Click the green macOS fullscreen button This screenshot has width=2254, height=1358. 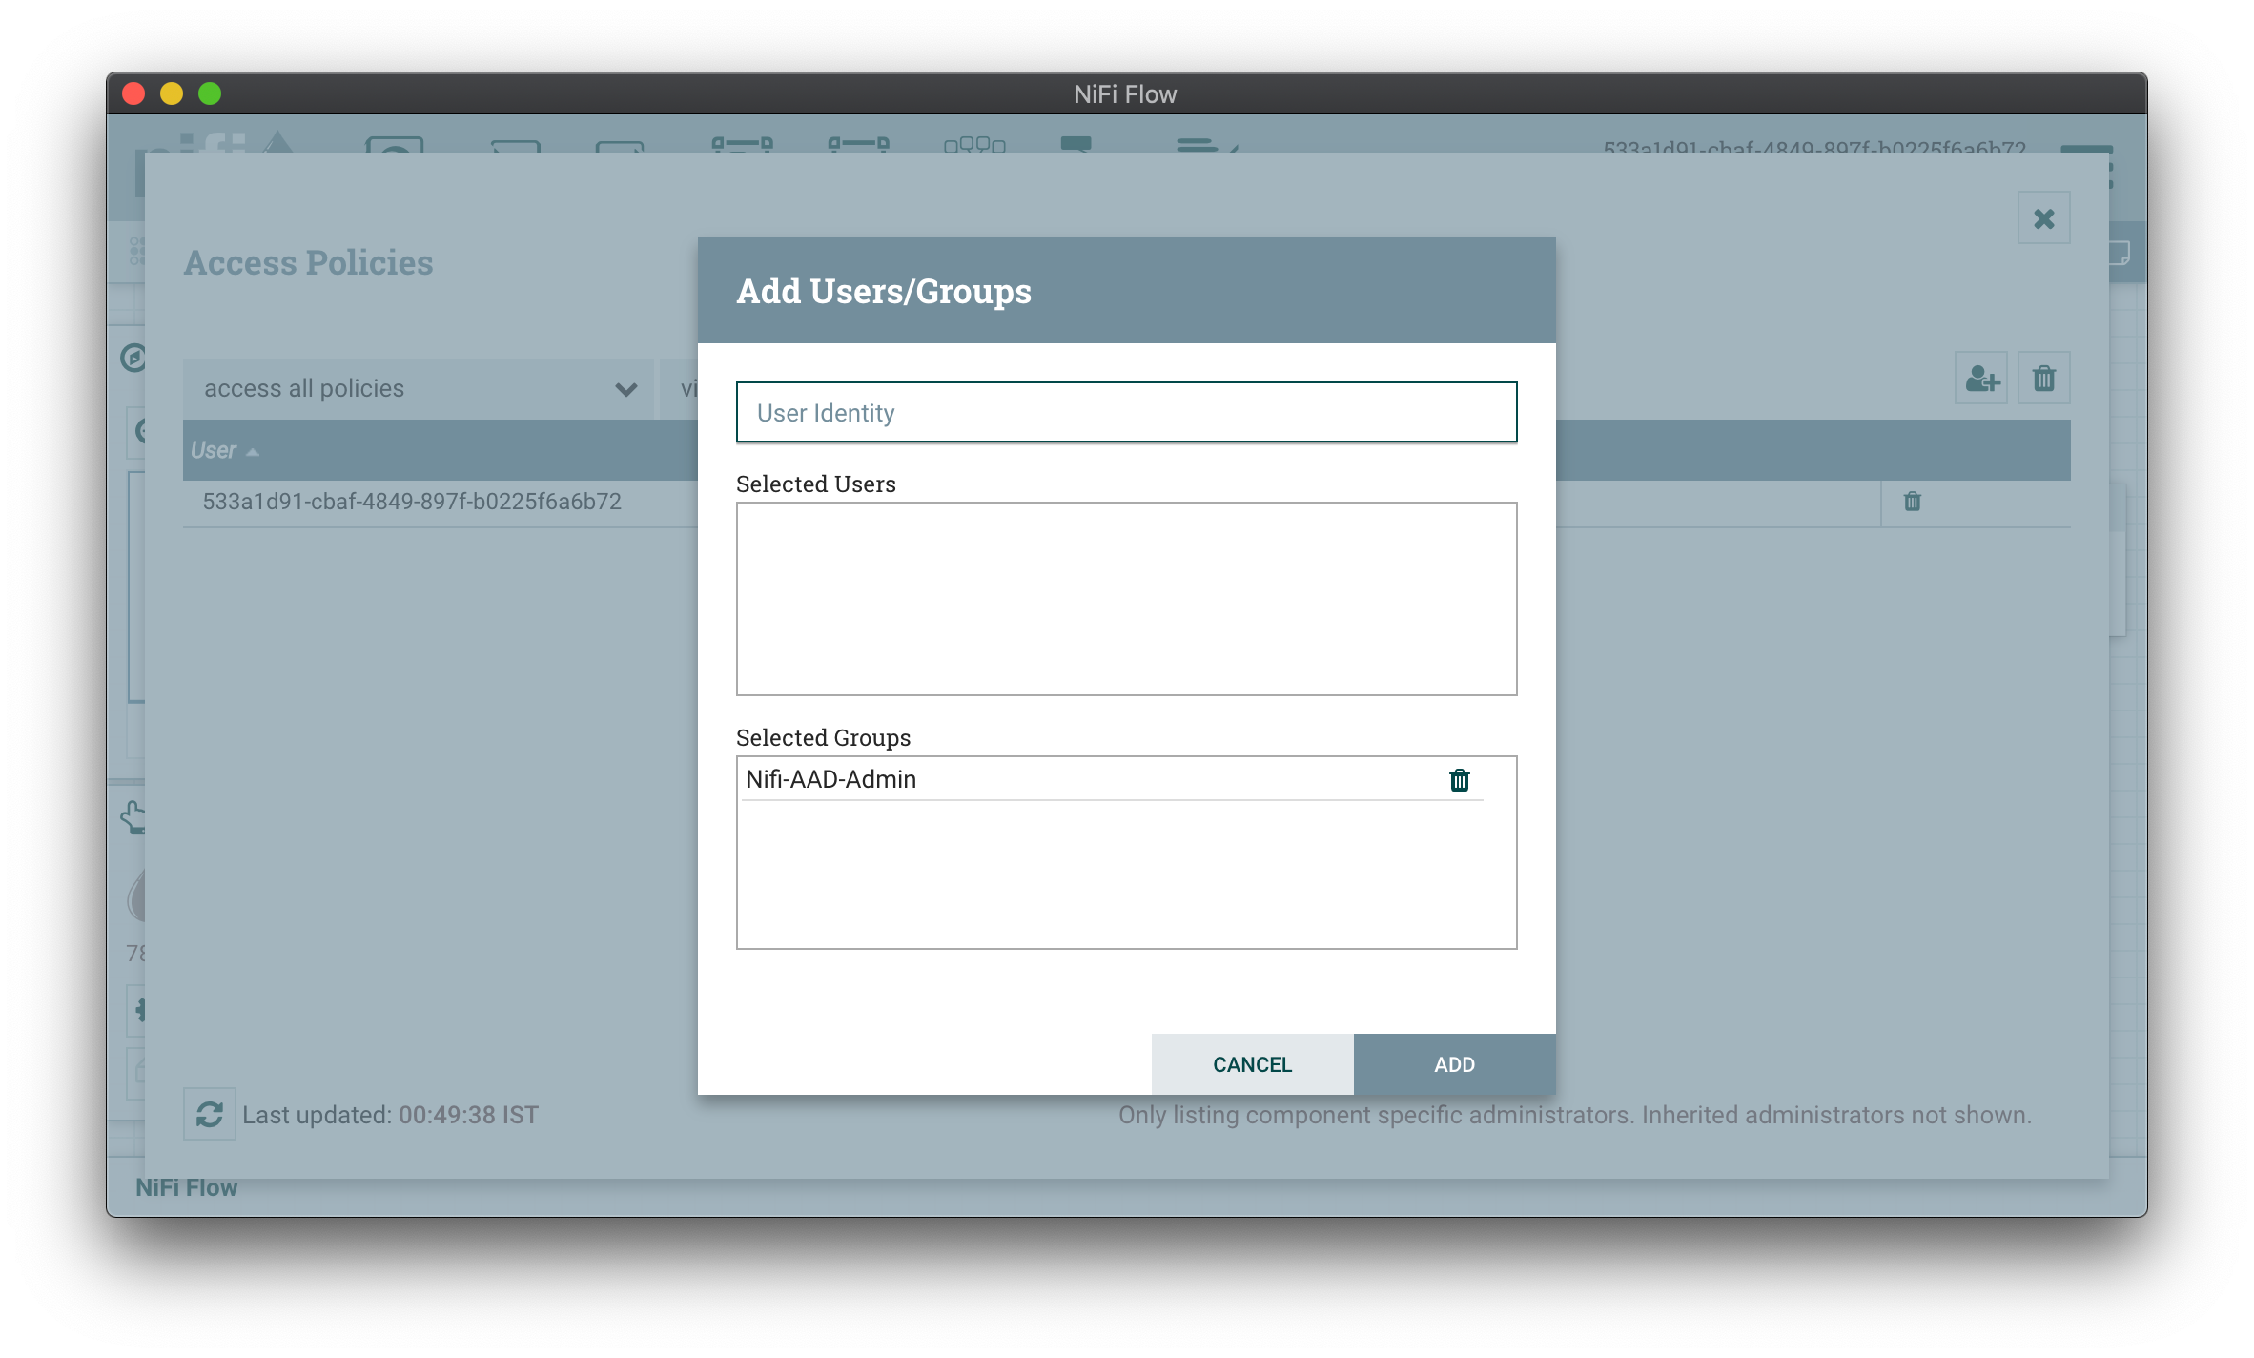[210, 93]
